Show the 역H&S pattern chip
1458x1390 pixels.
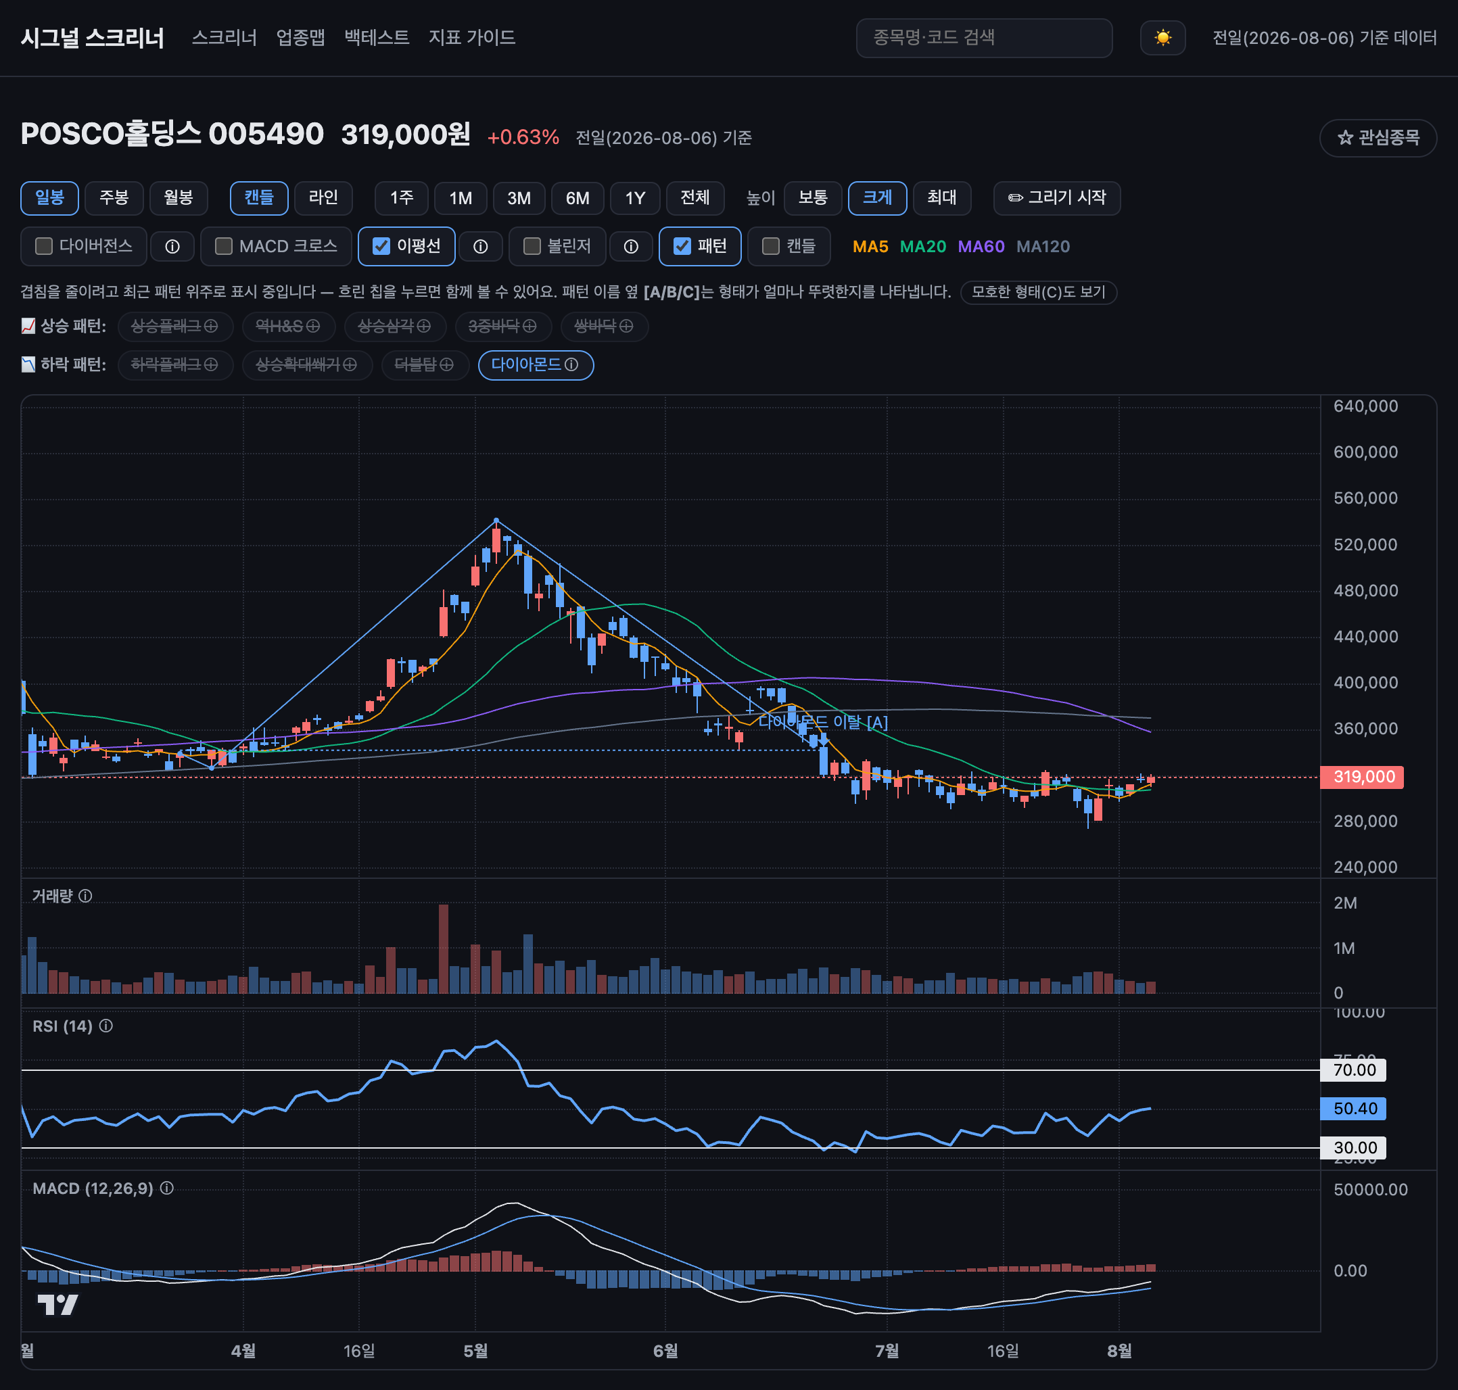tap(288, 326)
